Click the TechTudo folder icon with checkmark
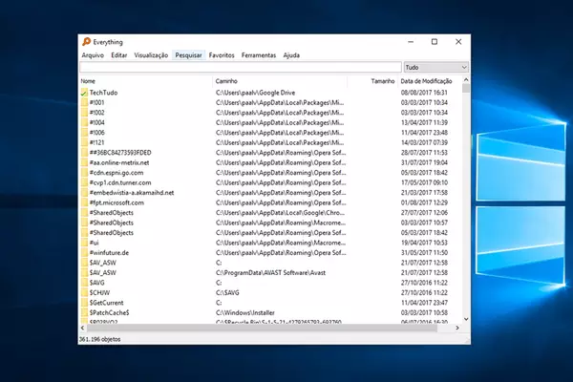The width and height of the screenshot is (573, 382). (x=84, y=93)
